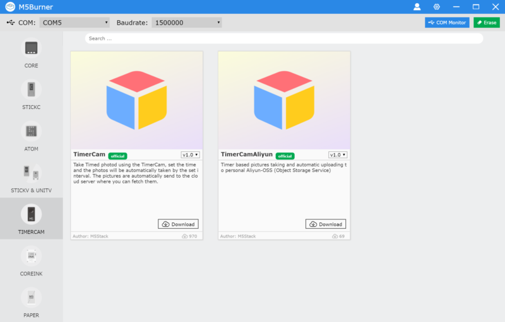Click the green Erase button

point(487,23)
